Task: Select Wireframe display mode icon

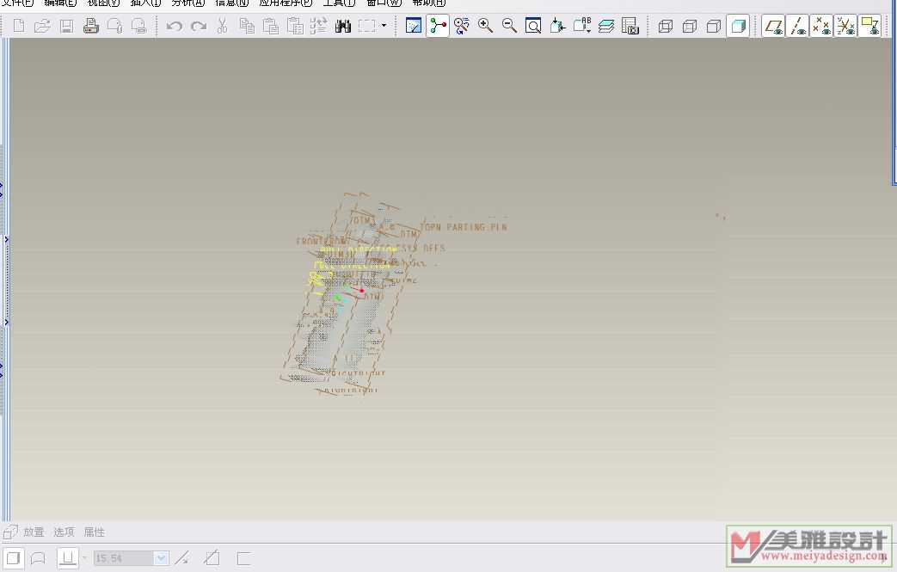Action: tap(665, 26)
